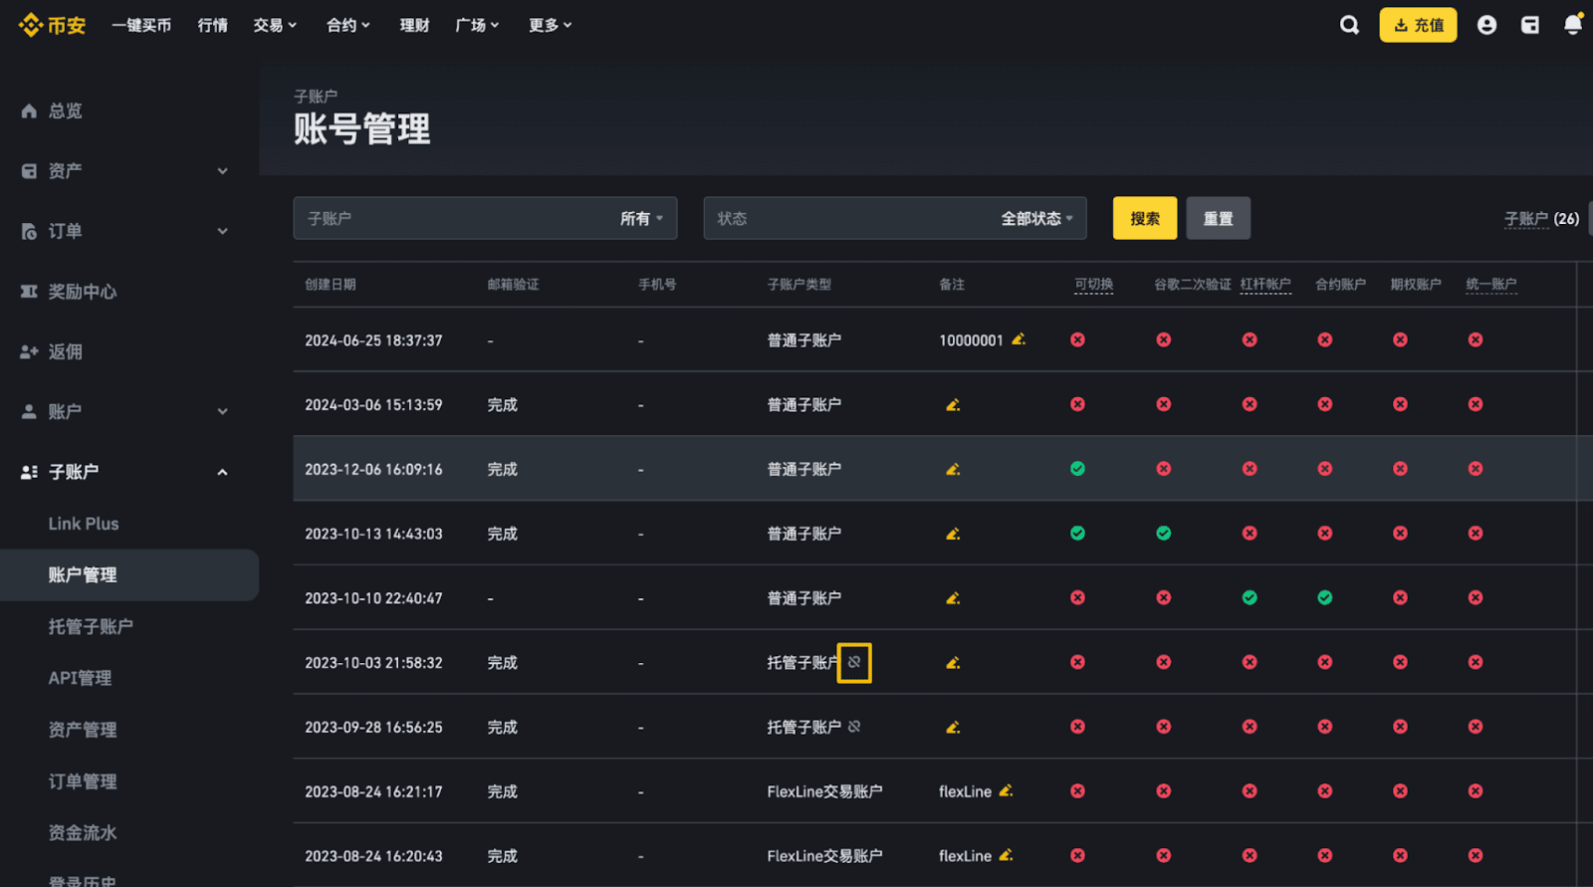This screenshot has height=887, width=1593.
Task: Click the search magnifier icon in header
Action: [x=1349, y=25]
